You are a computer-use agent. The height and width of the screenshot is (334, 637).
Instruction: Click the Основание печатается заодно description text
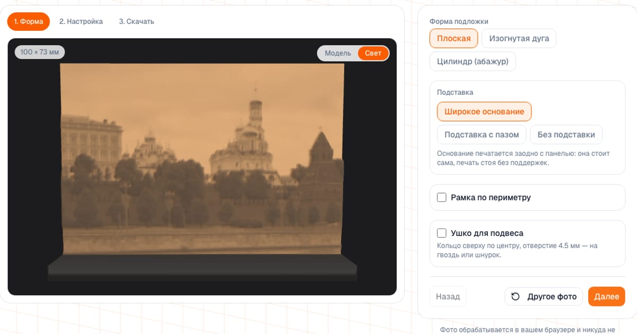523,158
